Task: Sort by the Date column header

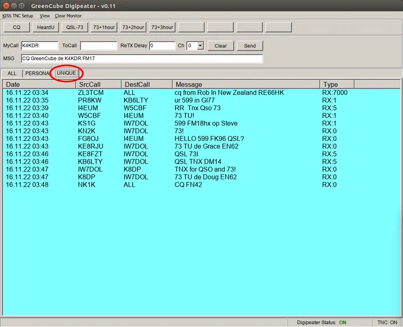Action: pyautogui.click(x=39, y=84)
